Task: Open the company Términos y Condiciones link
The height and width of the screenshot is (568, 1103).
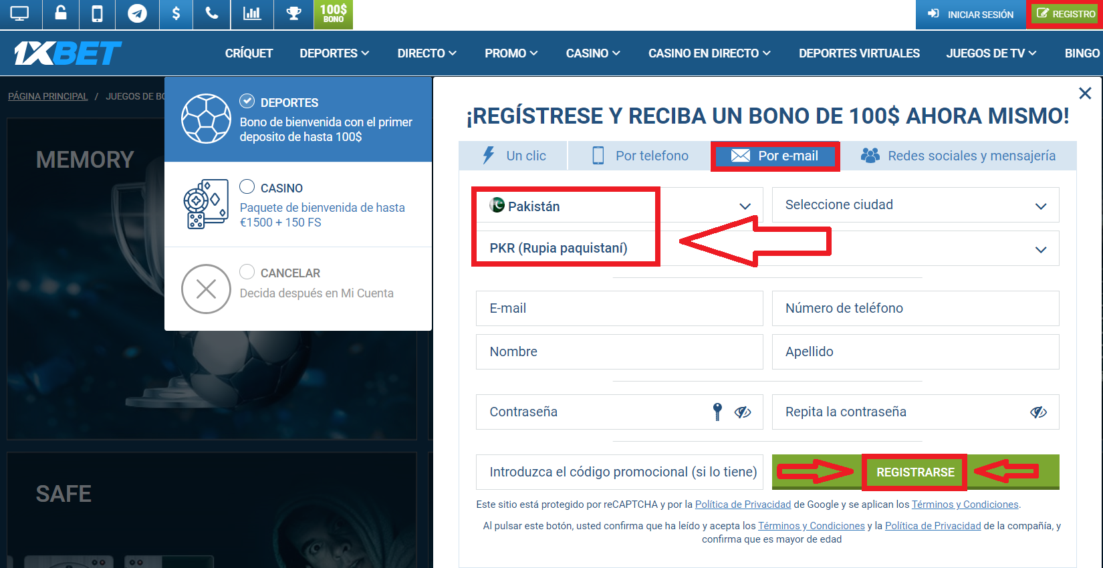Action: (812, 526)
